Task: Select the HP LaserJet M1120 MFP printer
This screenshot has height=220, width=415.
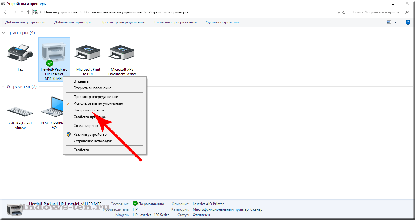Action: point(54,59)
